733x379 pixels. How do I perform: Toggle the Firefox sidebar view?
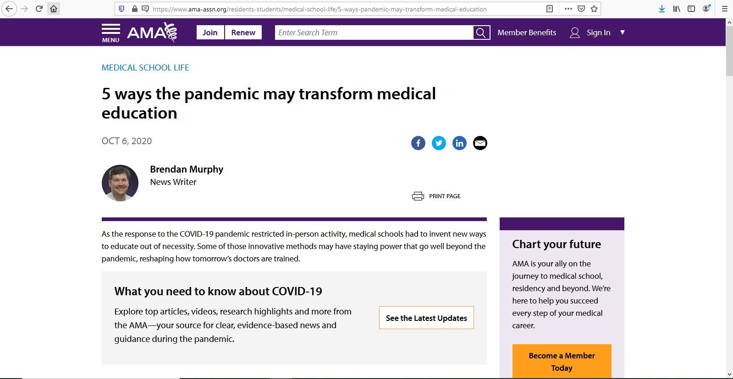(x=691, y=9)
